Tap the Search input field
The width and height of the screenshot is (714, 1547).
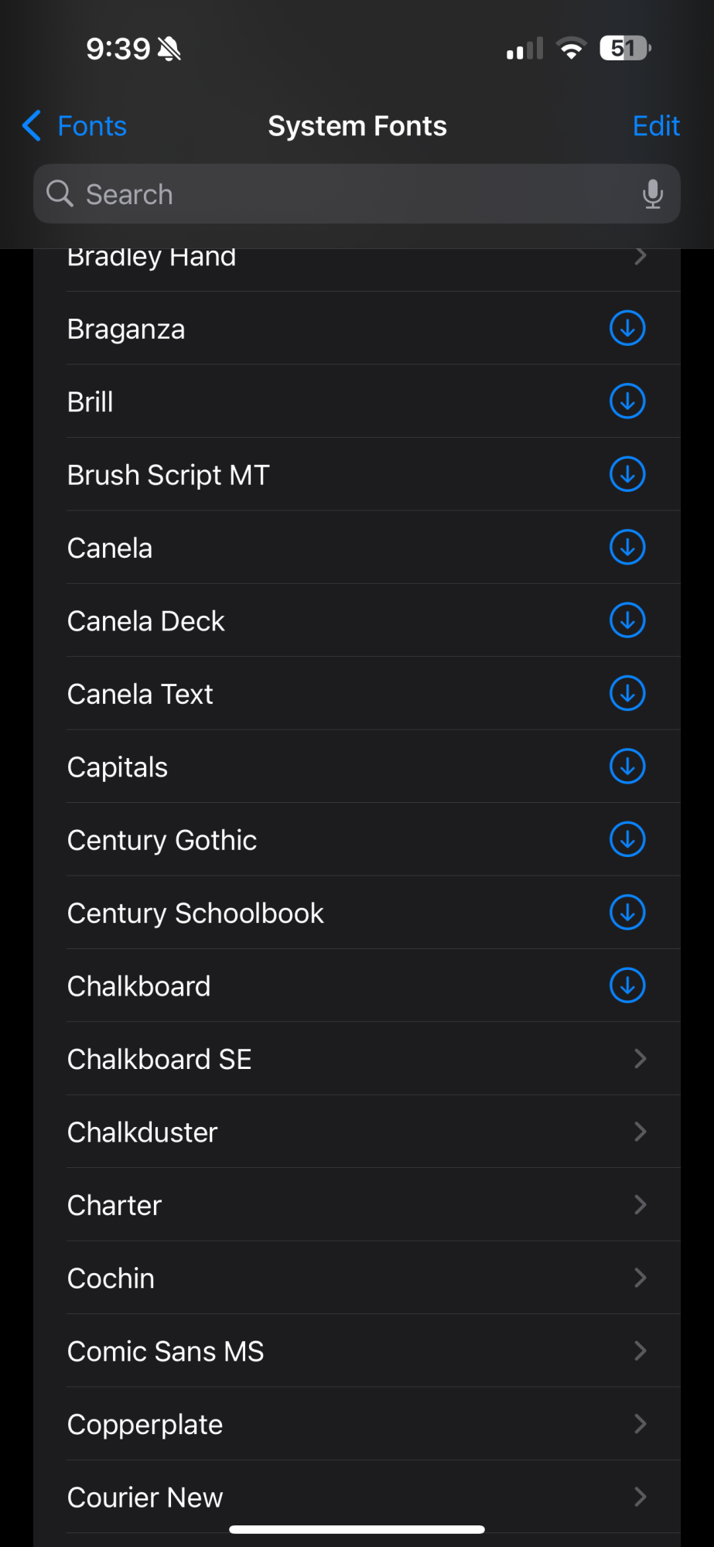tap(340, 194)
